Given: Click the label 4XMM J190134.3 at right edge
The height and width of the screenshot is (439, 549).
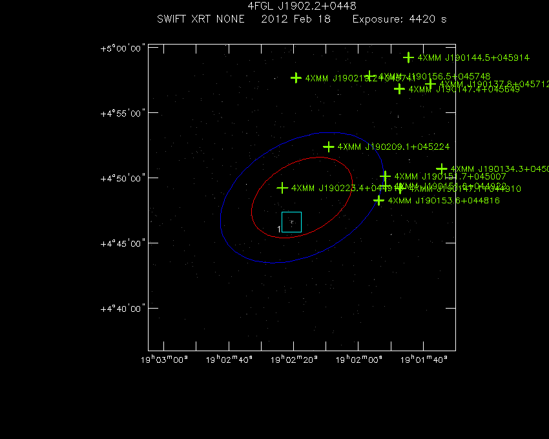Looking at the screenshot, I should 500,169.
